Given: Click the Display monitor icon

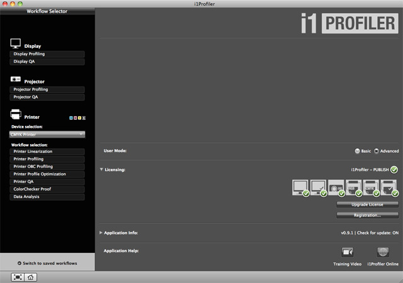Looking at the screenshot, I should (15, 43).
